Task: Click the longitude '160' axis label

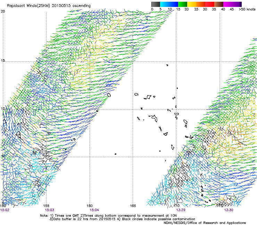Action: tap(90, 206)
